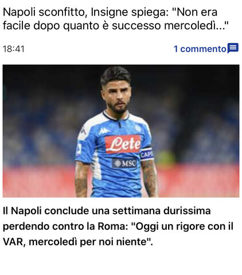Tap the quote line "Oggi un rigore con il"
242x275 pixels.
click(182, 227)
